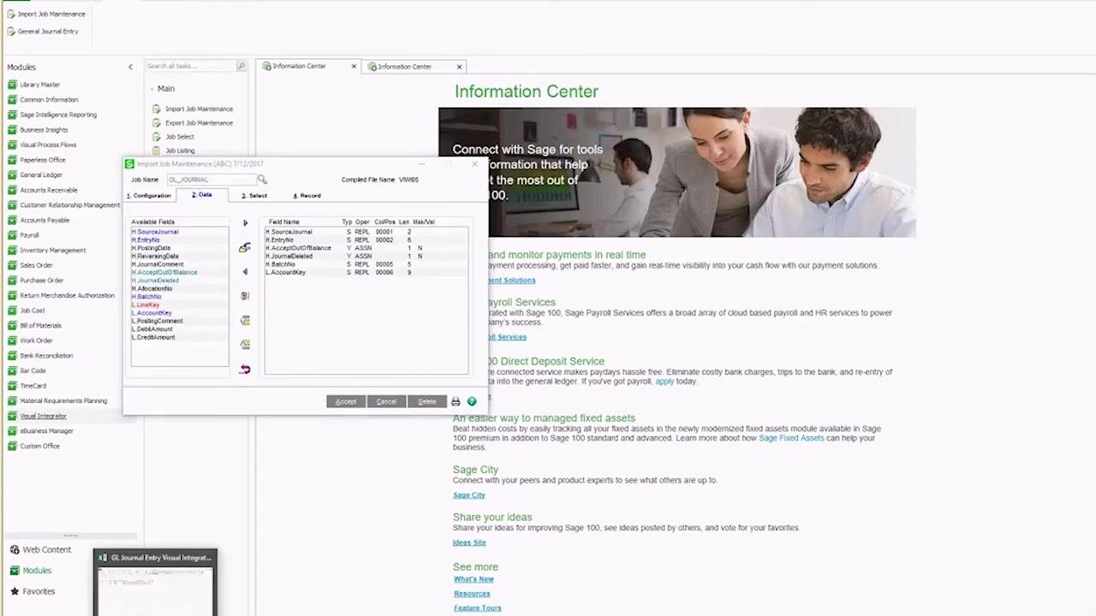1096x616 pixels.
Task: Click the Cancel button
Action: click(x=386, y=401)
